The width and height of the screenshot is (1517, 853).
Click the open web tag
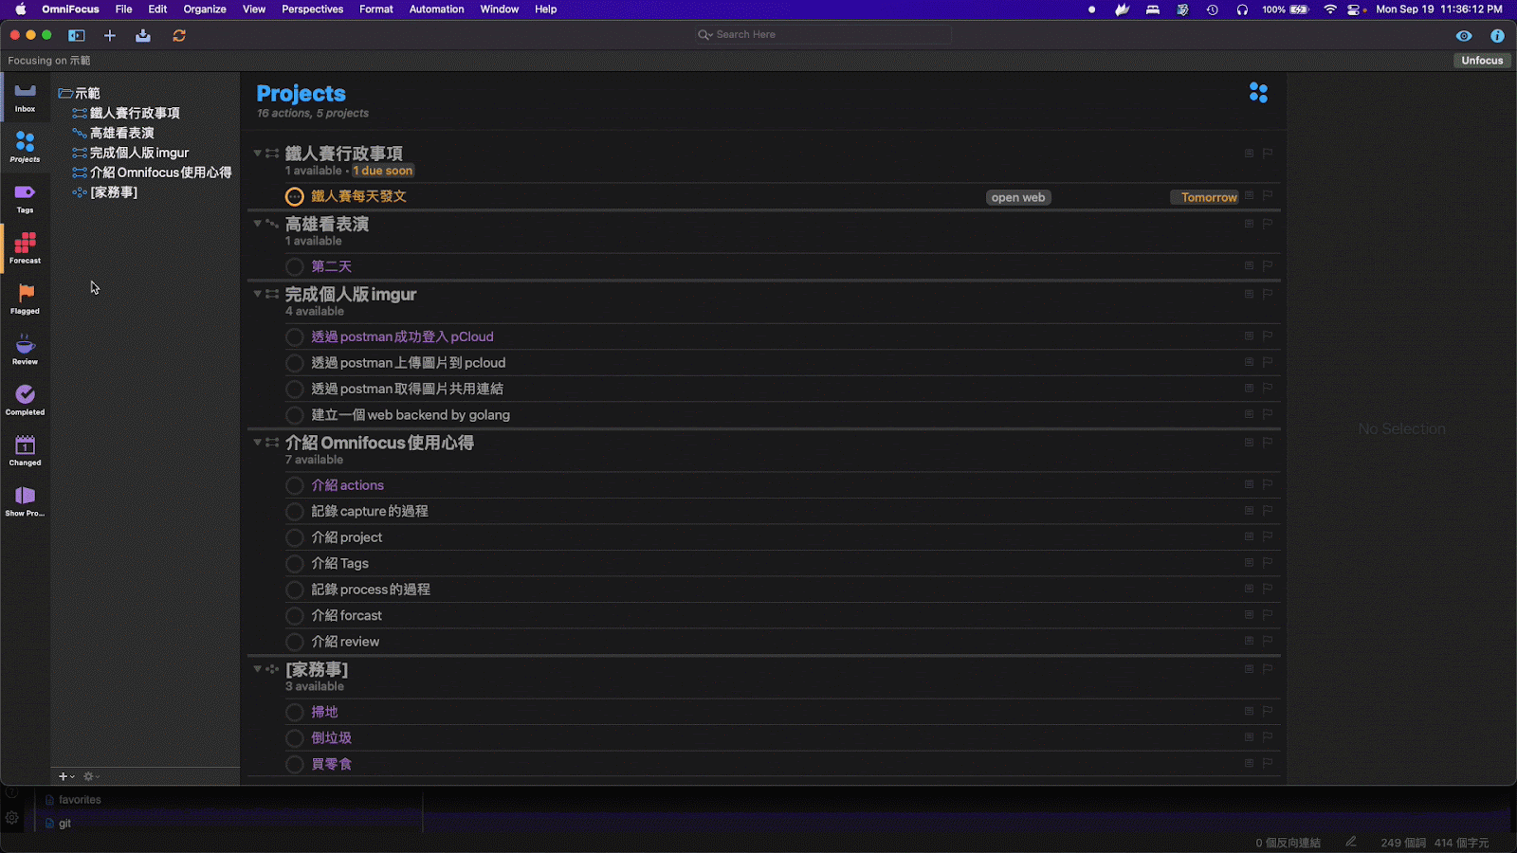tap(1018, 197)
